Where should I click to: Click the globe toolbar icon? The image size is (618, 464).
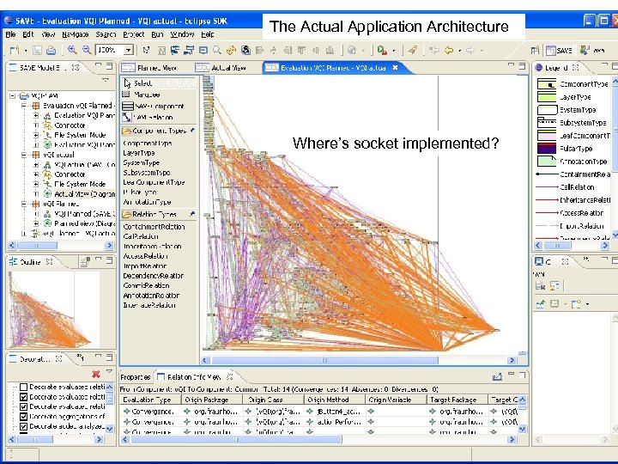(x=352, y=50)
